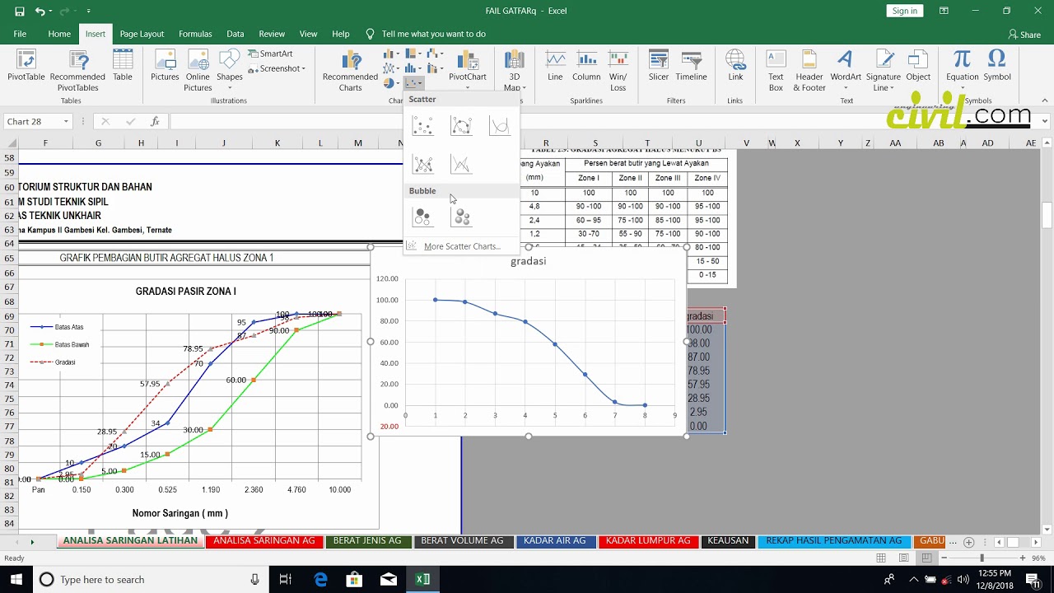Open the KEAUSAN sheet
This screenshot has width=1054, height=593.
728,541
